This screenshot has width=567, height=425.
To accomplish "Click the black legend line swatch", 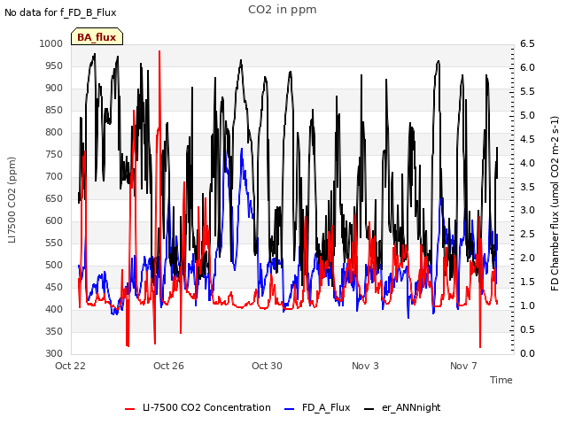I will pos(369,409).
